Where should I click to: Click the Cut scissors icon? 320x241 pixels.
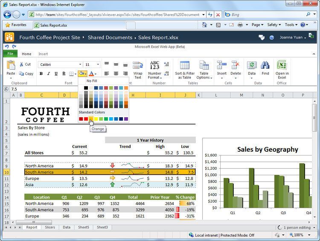tap(21, 65)
